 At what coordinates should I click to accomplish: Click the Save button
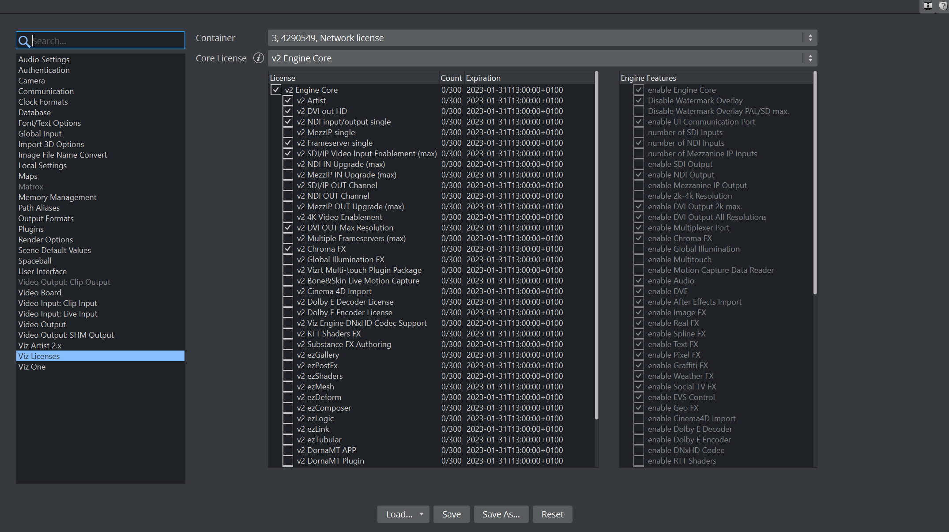pos(451,514)
